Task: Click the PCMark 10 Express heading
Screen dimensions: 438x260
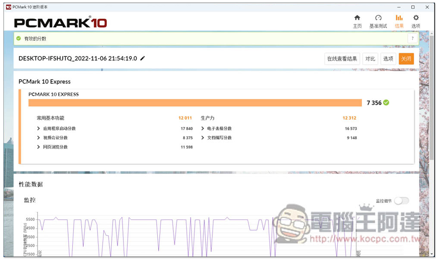Action: click(44, 82)
